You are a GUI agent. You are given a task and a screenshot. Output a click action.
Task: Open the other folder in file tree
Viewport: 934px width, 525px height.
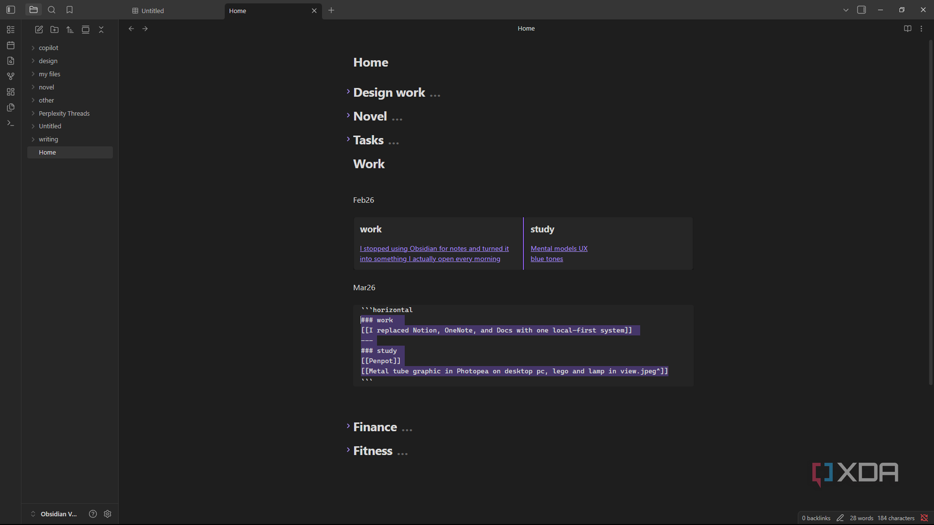tap(70, 100)
